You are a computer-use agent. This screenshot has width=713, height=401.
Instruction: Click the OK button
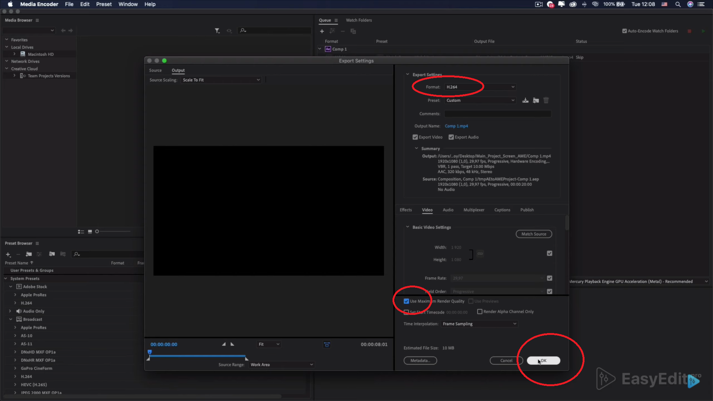click(x=543, y=361)
